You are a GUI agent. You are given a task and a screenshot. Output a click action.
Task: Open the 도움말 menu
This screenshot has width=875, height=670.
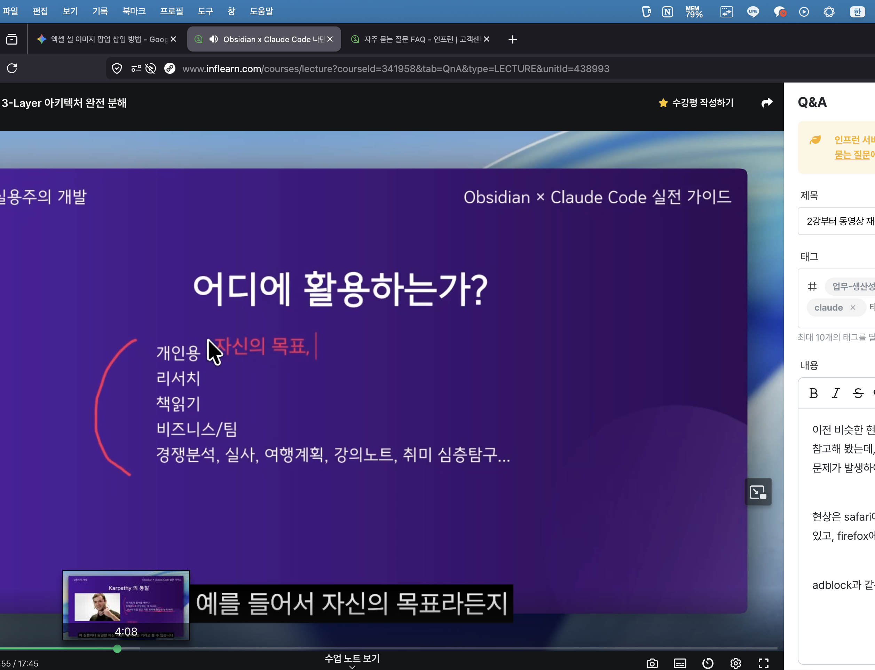point(261,11)
